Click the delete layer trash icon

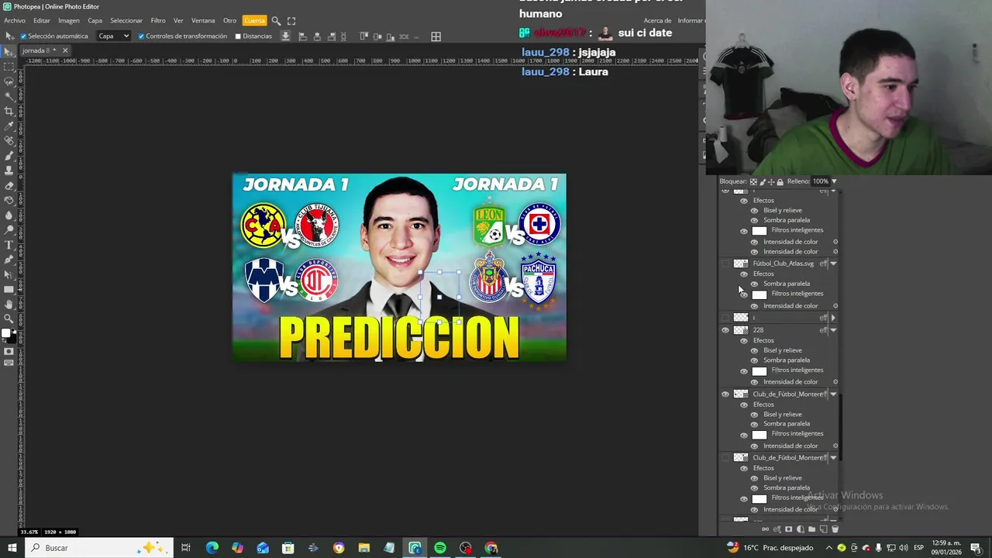coord(835,529)
